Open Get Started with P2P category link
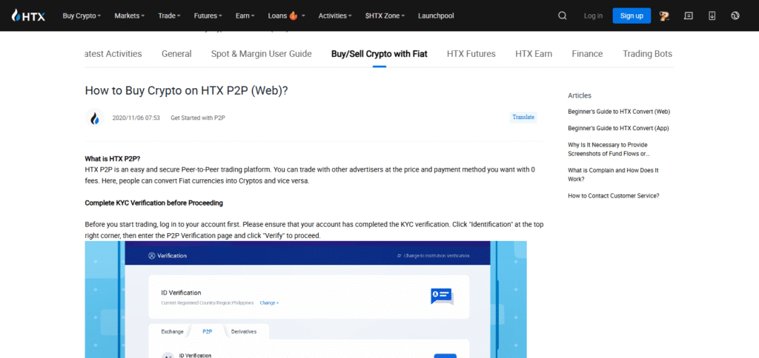 click(198, 118)
